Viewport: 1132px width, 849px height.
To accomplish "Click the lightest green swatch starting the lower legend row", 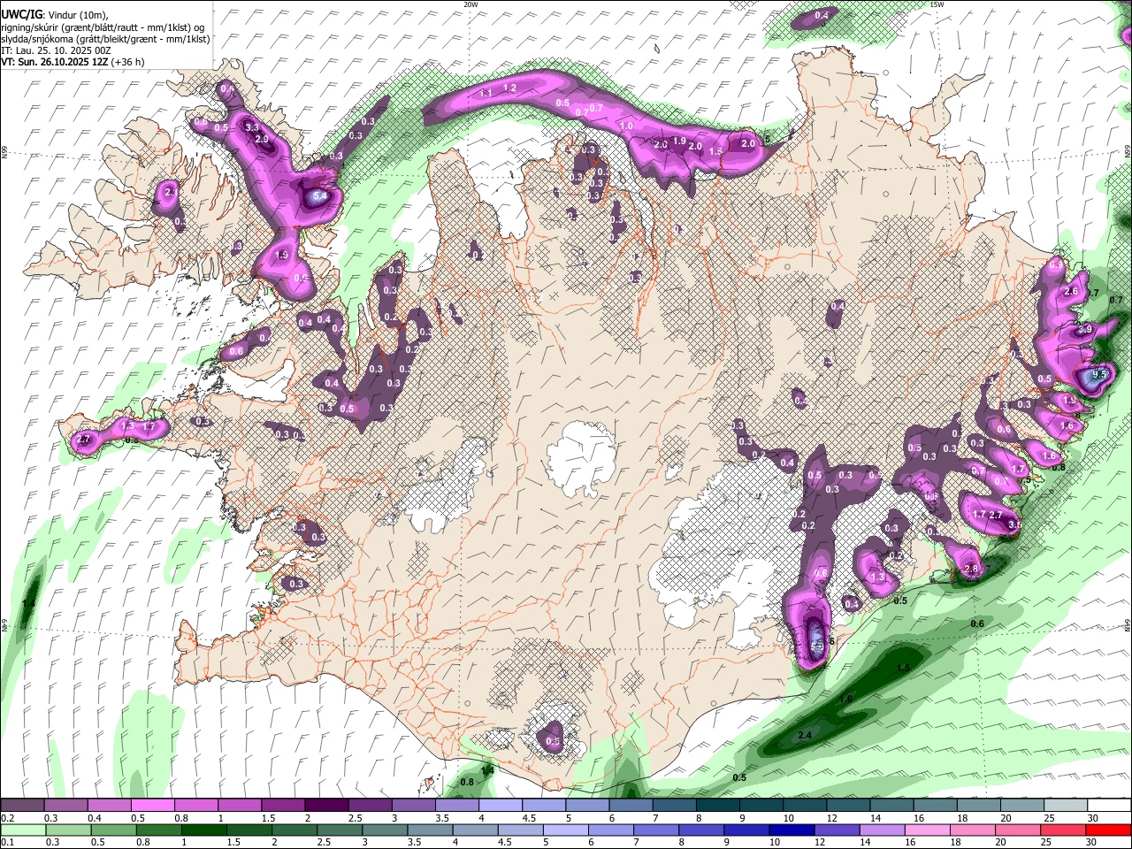I will click(x=22, y=830).
